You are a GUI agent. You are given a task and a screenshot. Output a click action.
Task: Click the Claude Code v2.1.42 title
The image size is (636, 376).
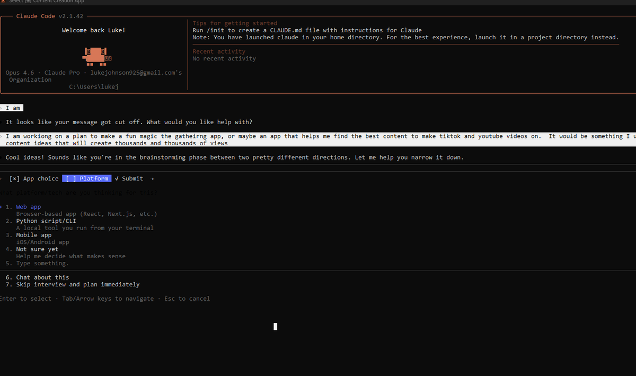(x=50, y=16)
